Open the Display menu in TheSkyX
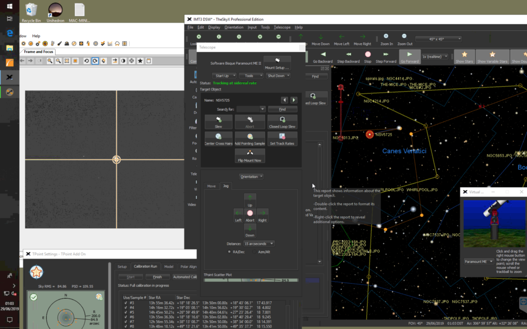This screenshot has height=329, width=527. pyautogui.click(x=214, y=27)
